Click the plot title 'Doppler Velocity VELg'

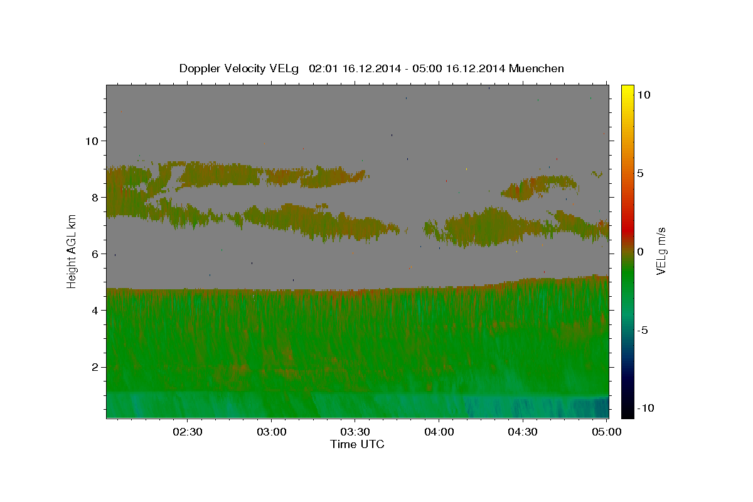238,68
